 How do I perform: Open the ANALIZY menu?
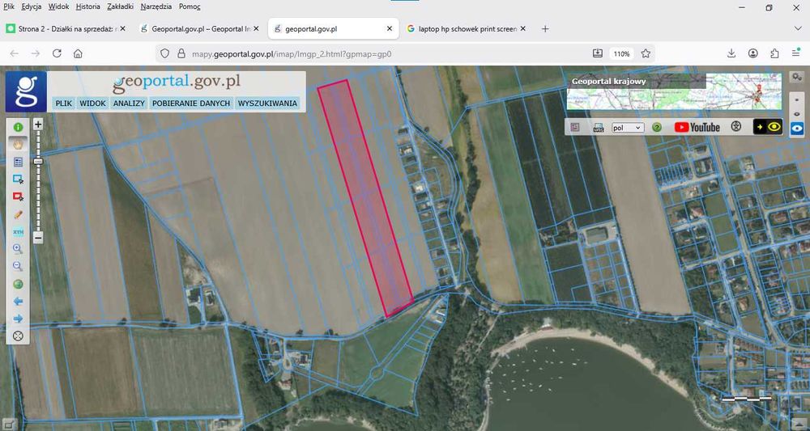129,104
